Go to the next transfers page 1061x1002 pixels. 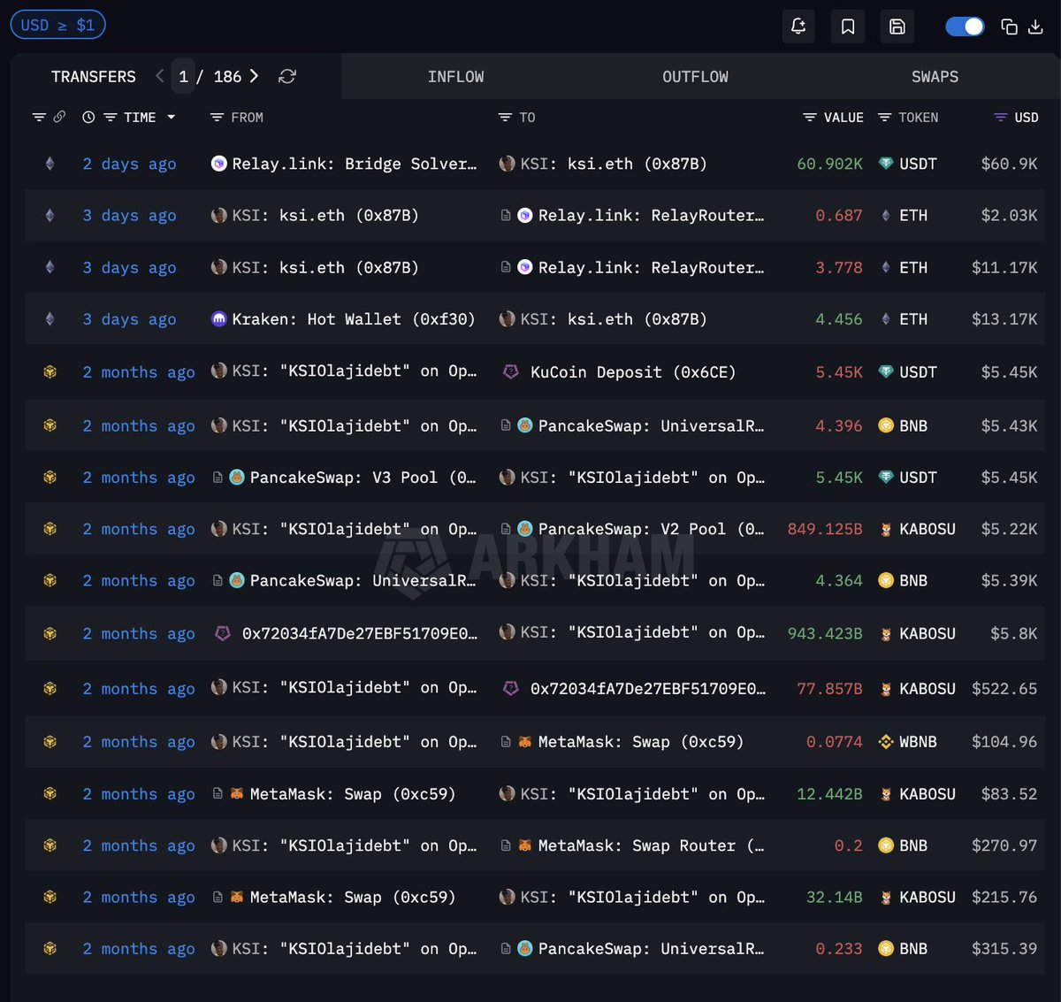tap(255, 76)
